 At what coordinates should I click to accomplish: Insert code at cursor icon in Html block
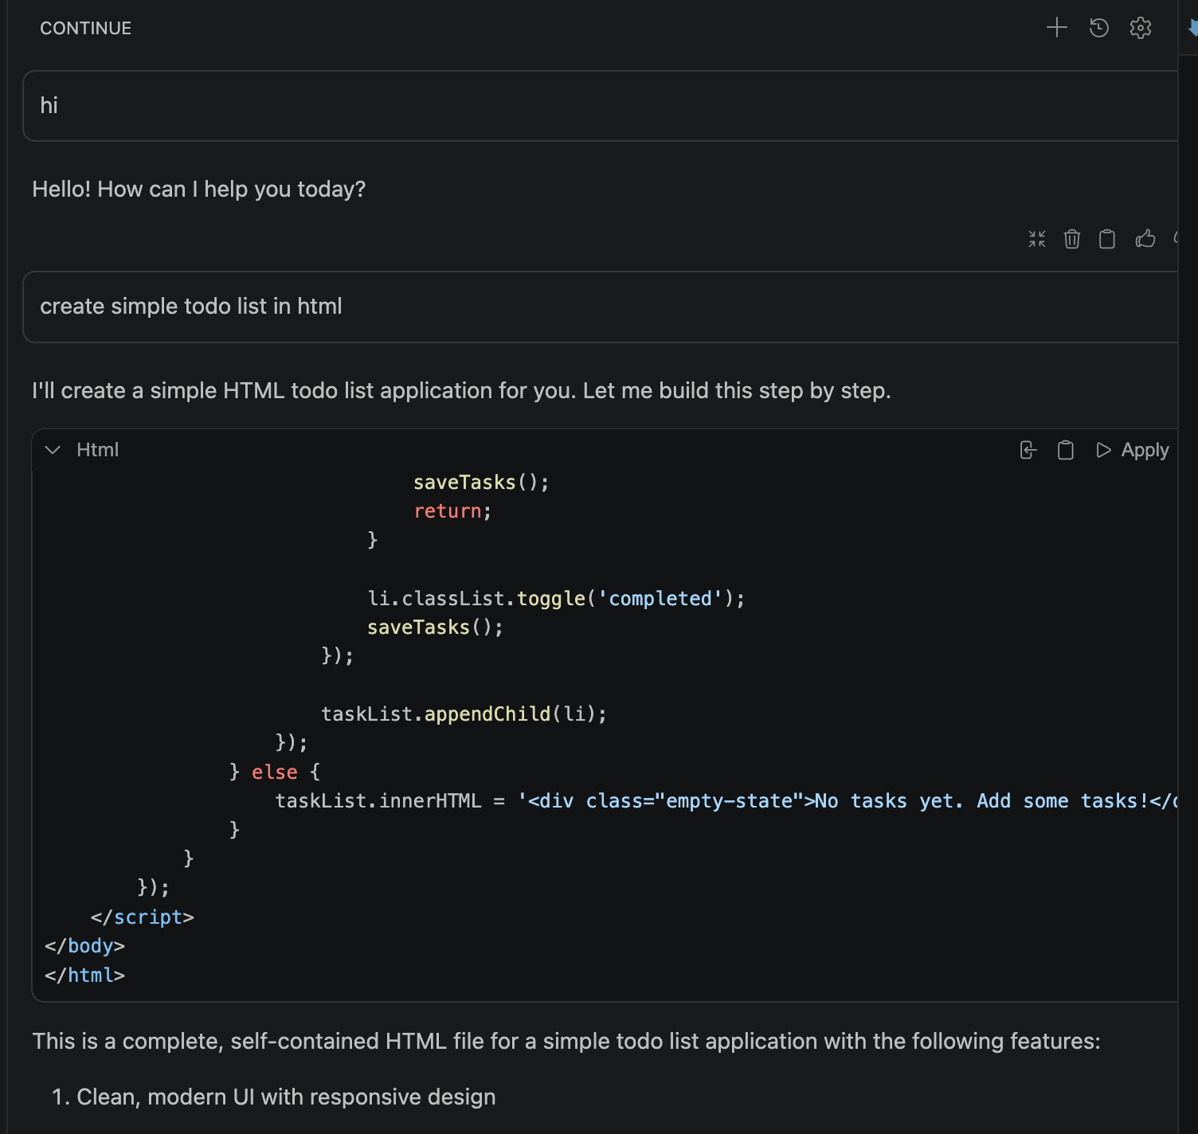click(x=1028, y=450)
